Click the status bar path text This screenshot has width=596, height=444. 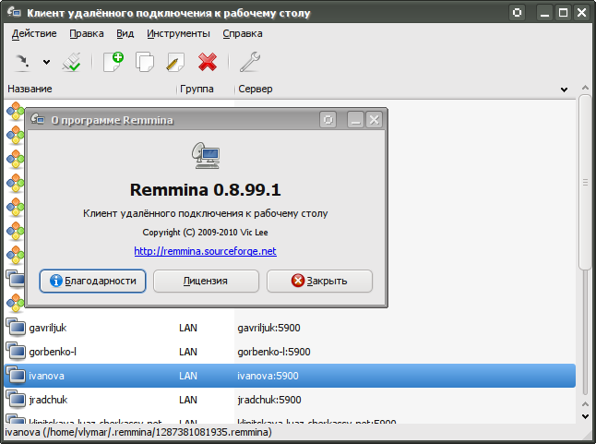[x=138, y=433]
